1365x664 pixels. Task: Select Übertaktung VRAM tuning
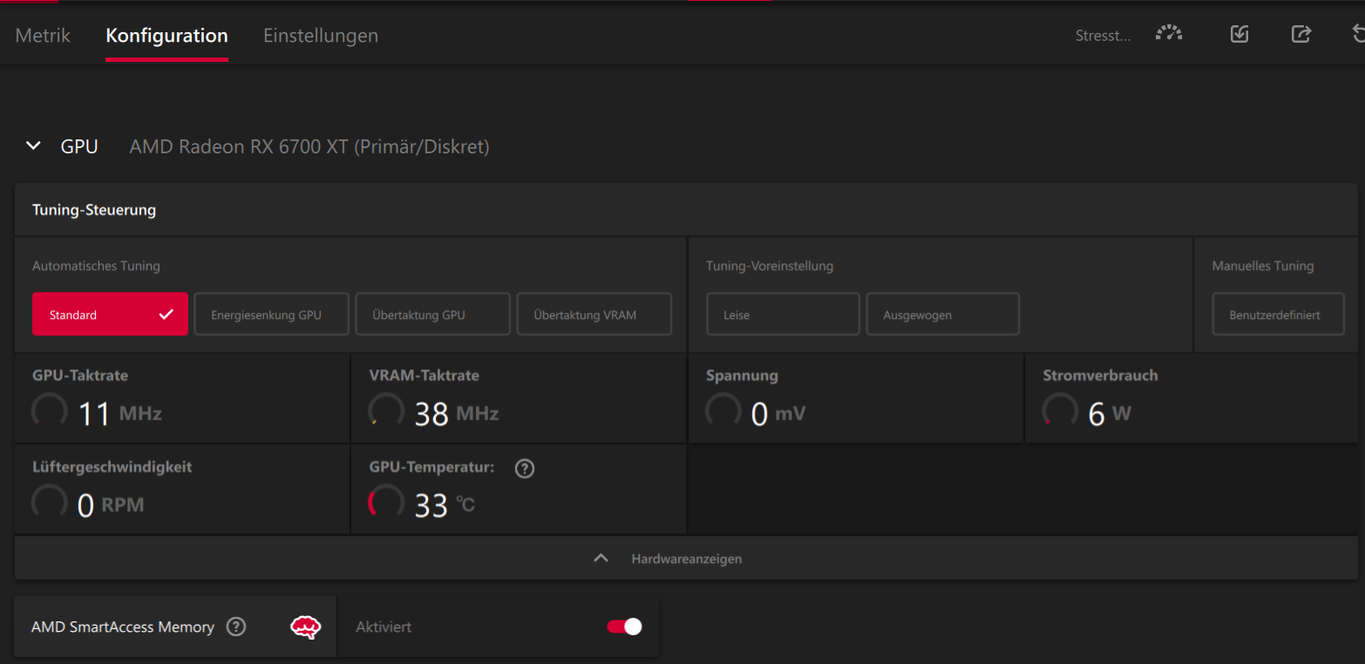(x=594, y=315)
